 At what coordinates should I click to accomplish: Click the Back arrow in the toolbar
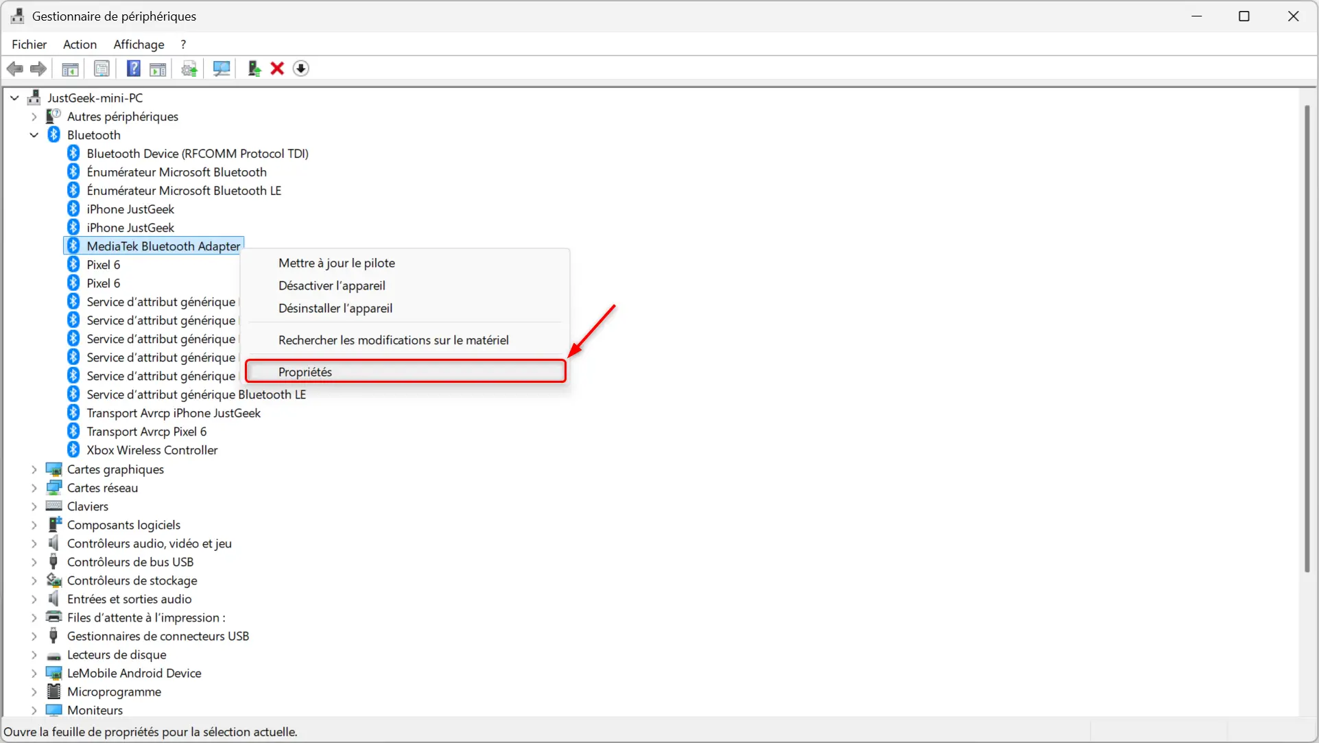pyautogui.click(x=14, y=69)
